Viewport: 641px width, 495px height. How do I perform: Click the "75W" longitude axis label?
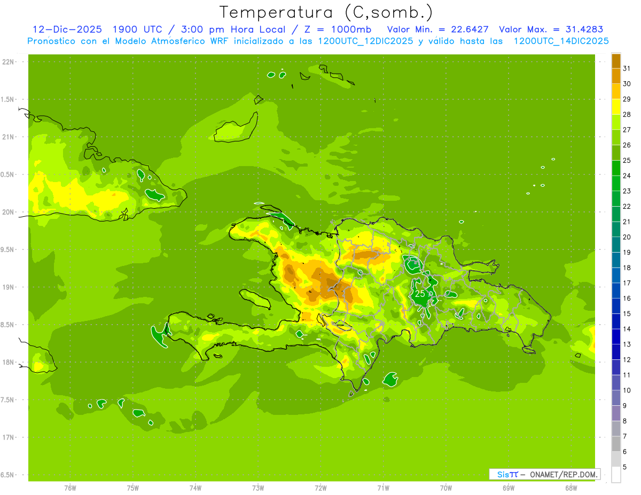[133, 488]
